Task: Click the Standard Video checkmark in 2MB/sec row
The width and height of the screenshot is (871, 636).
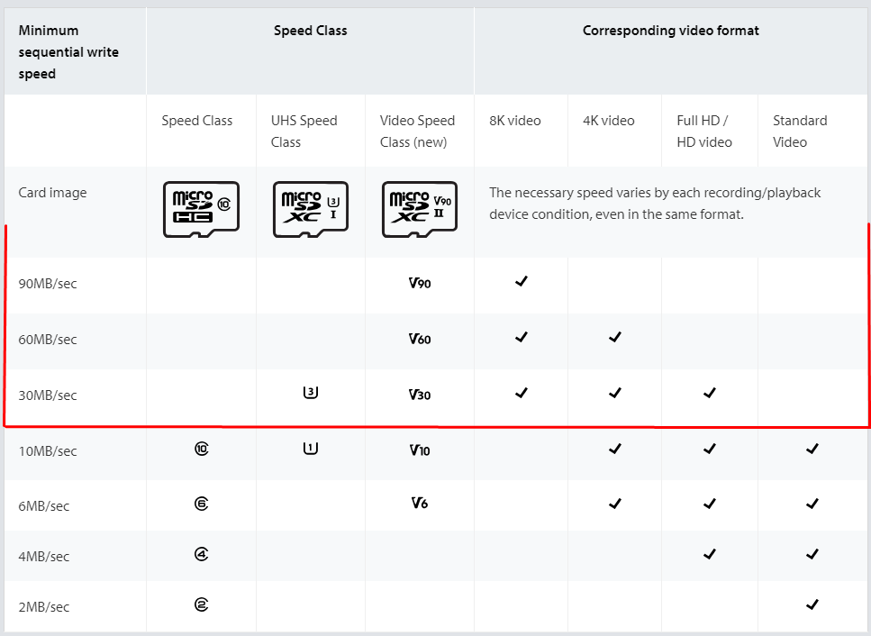Action: pyautogui.click(x=812, y=604)
